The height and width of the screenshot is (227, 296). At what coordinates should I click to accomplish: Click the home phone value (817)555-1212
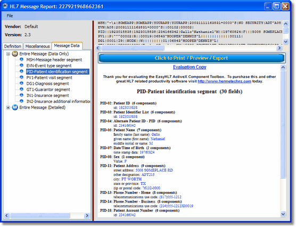click(170, 197)
